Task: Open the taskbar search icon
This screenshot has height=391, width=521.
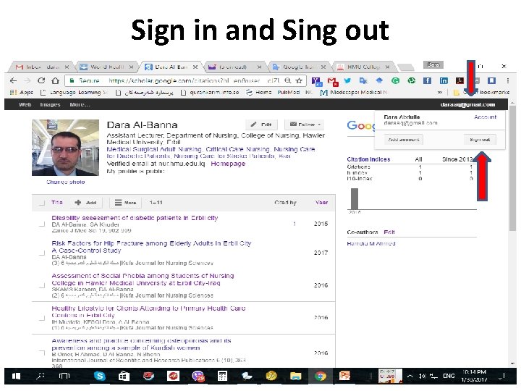Action: (41, 376)
